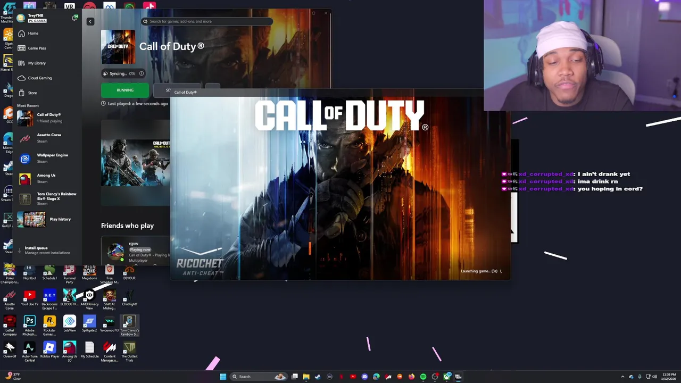Viewport: 681px width, 383px height.
Task: Open The Outlast Trials desktop shortcut
Action: 129,352
